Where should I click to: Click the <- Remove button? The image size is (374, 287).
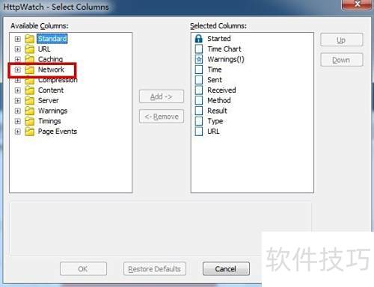click(x=162, y=117)
